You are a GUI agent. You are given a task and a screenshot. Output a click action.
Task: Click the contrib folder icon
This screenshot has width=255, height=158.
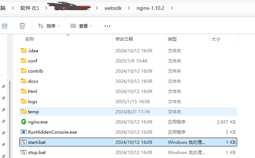pyautogui.click(x=24, y=71)
